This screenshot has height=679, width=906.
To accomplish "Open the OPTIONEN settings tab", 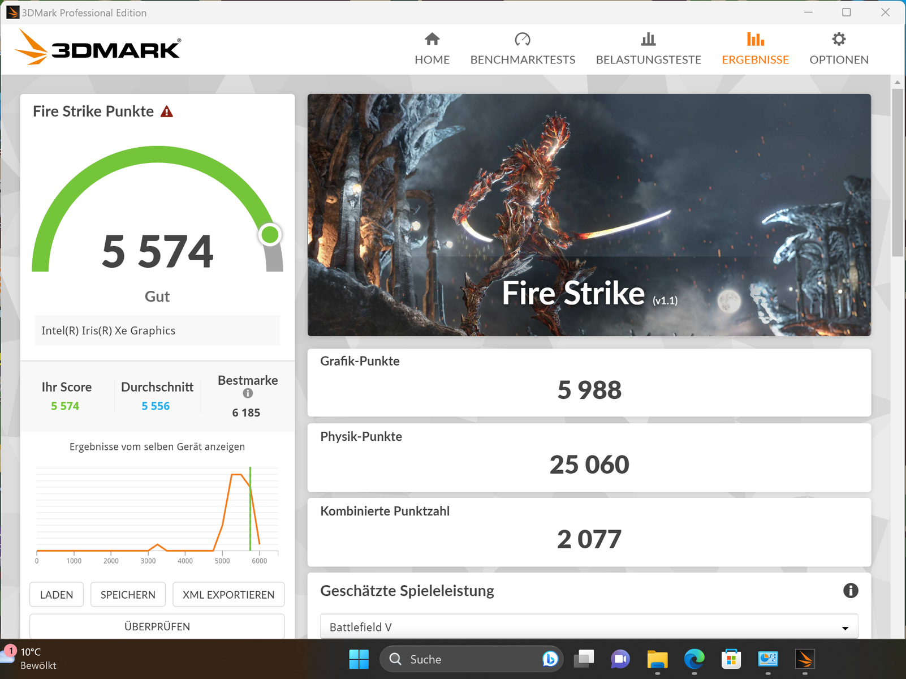I will tap(839, 49).
